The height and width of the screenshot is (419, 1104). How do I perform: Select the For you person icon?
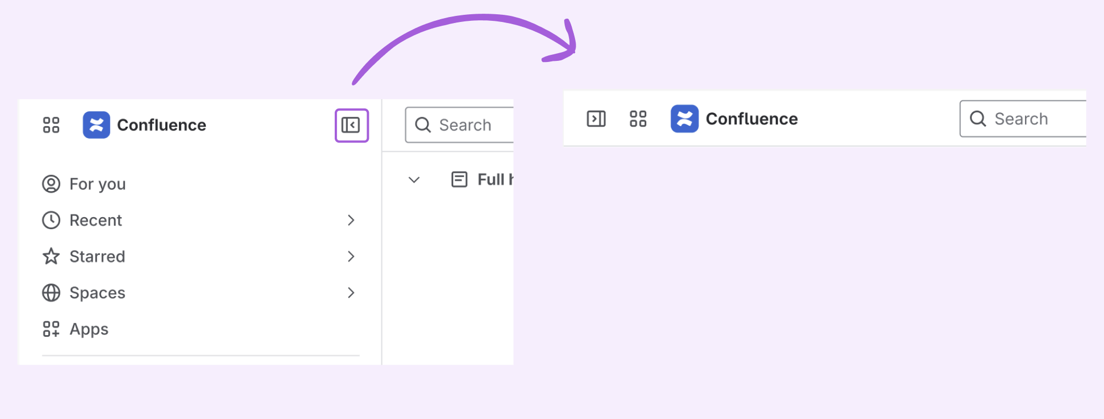[x=51, y=184]
